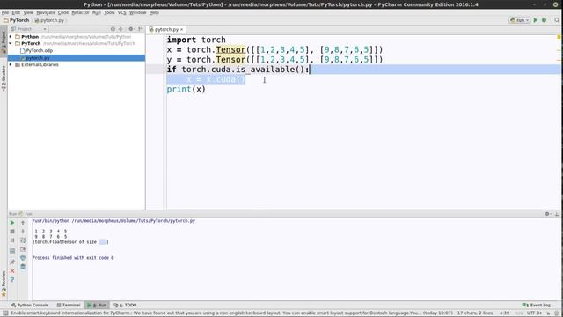
Task: Pause output in the Run panel
Action: coord(12,240)
